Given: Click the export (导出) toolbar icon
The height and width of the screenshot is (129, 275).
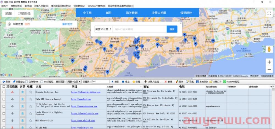Looking at the screenshot, I should (x=187, y=82).
